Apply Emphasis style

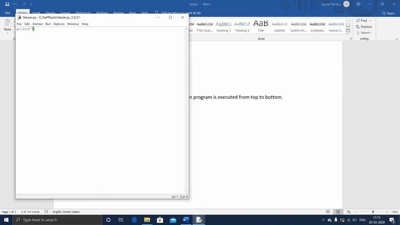(x=317, y=26)
